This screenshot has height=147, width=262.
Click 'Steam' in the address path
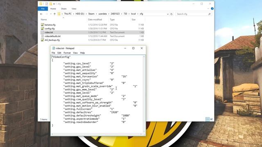pyautogui.click(x=91, y=14)
